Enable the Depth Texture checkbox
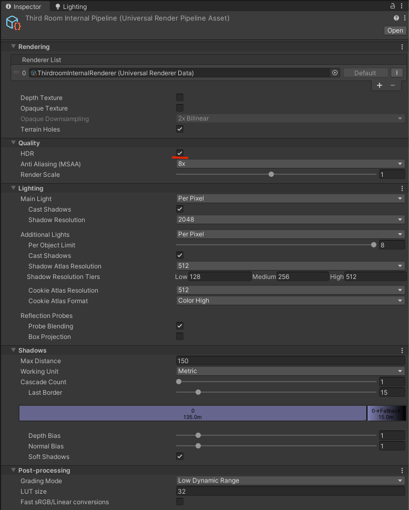The width and height of the screenshot is (409, 510). coord(180,97)
